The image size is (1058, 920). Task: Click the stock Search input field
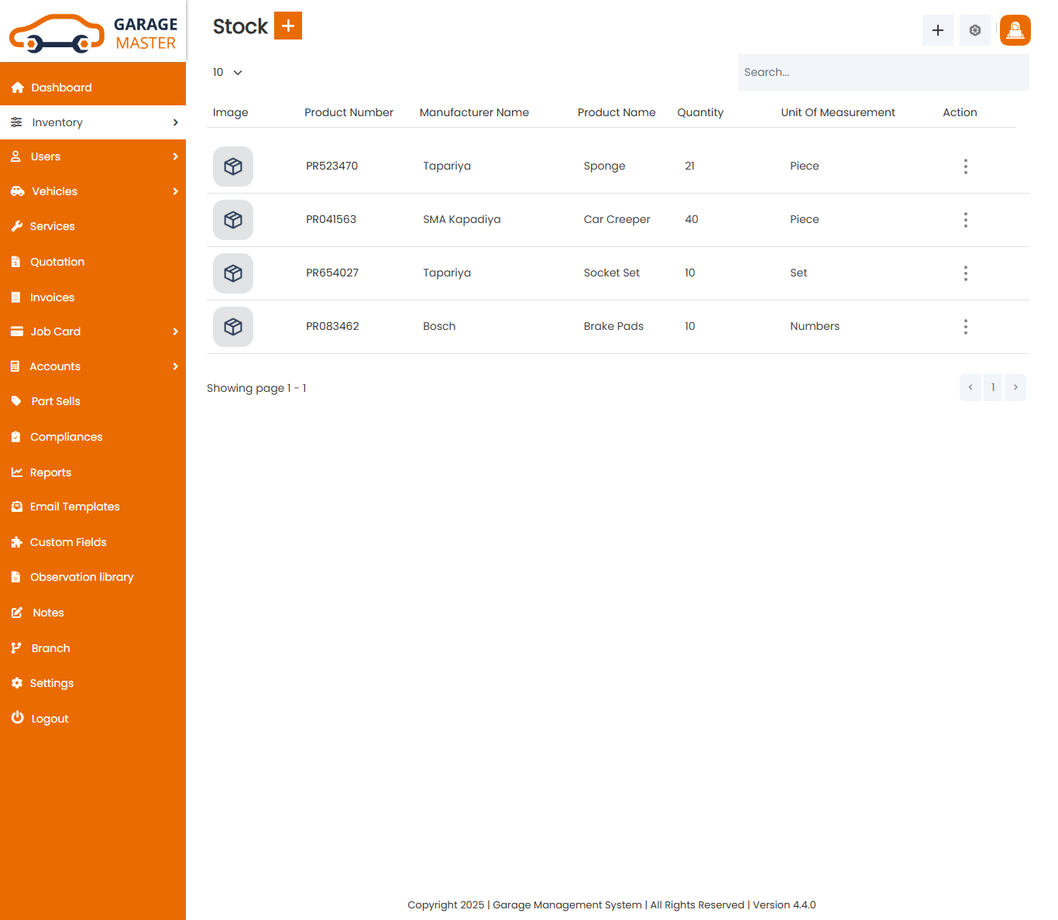point(883,72)
